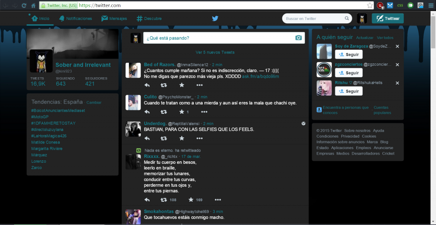This screenshot has height=225, width=436.
Task: Click the Privacidad footer link
Action: [x=350, y=136]
